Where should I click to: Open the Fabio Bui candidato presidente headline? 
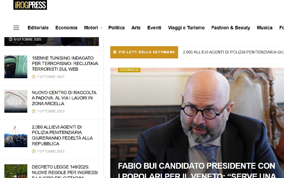[x=197, y=170]
